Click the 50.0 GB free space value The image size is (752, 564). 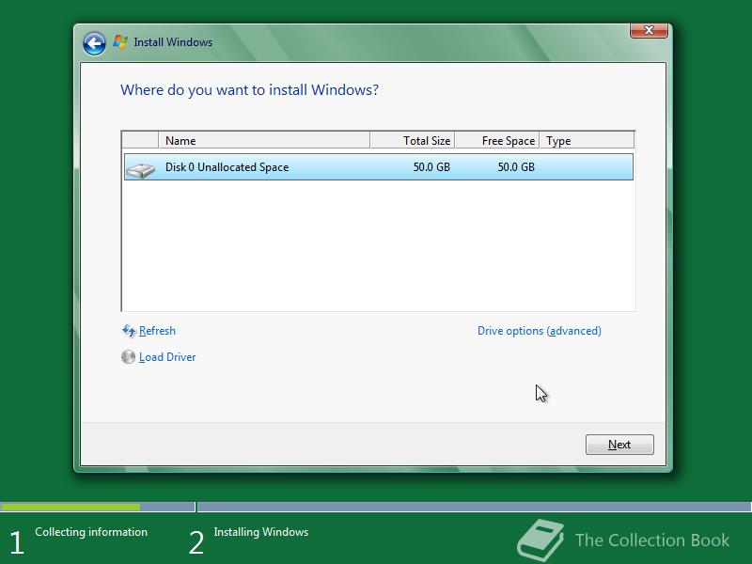coord(515,167)
